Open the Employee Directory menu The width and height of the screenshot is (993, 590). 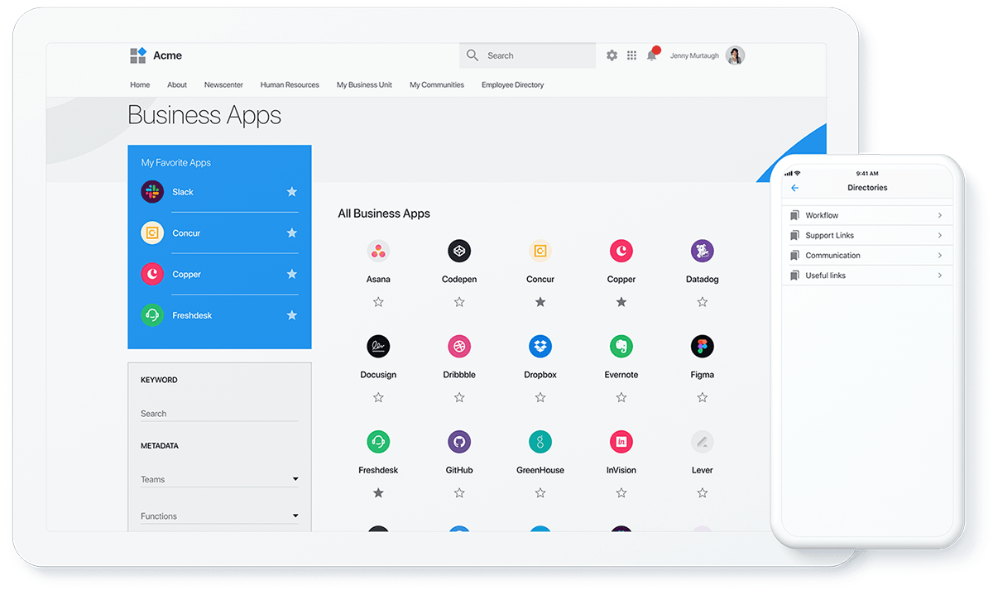click(513, 84)
